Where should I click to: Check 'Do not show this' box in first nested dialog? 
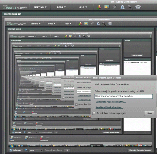77,104
